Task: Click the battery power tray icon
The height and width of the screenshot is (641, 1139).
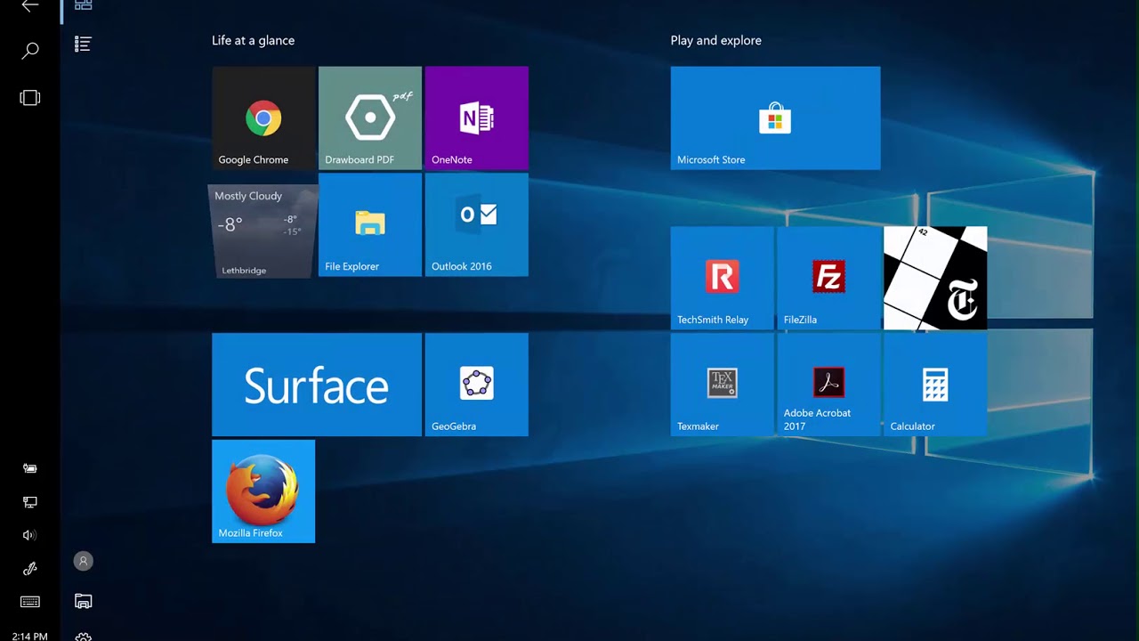Action: 30,468
